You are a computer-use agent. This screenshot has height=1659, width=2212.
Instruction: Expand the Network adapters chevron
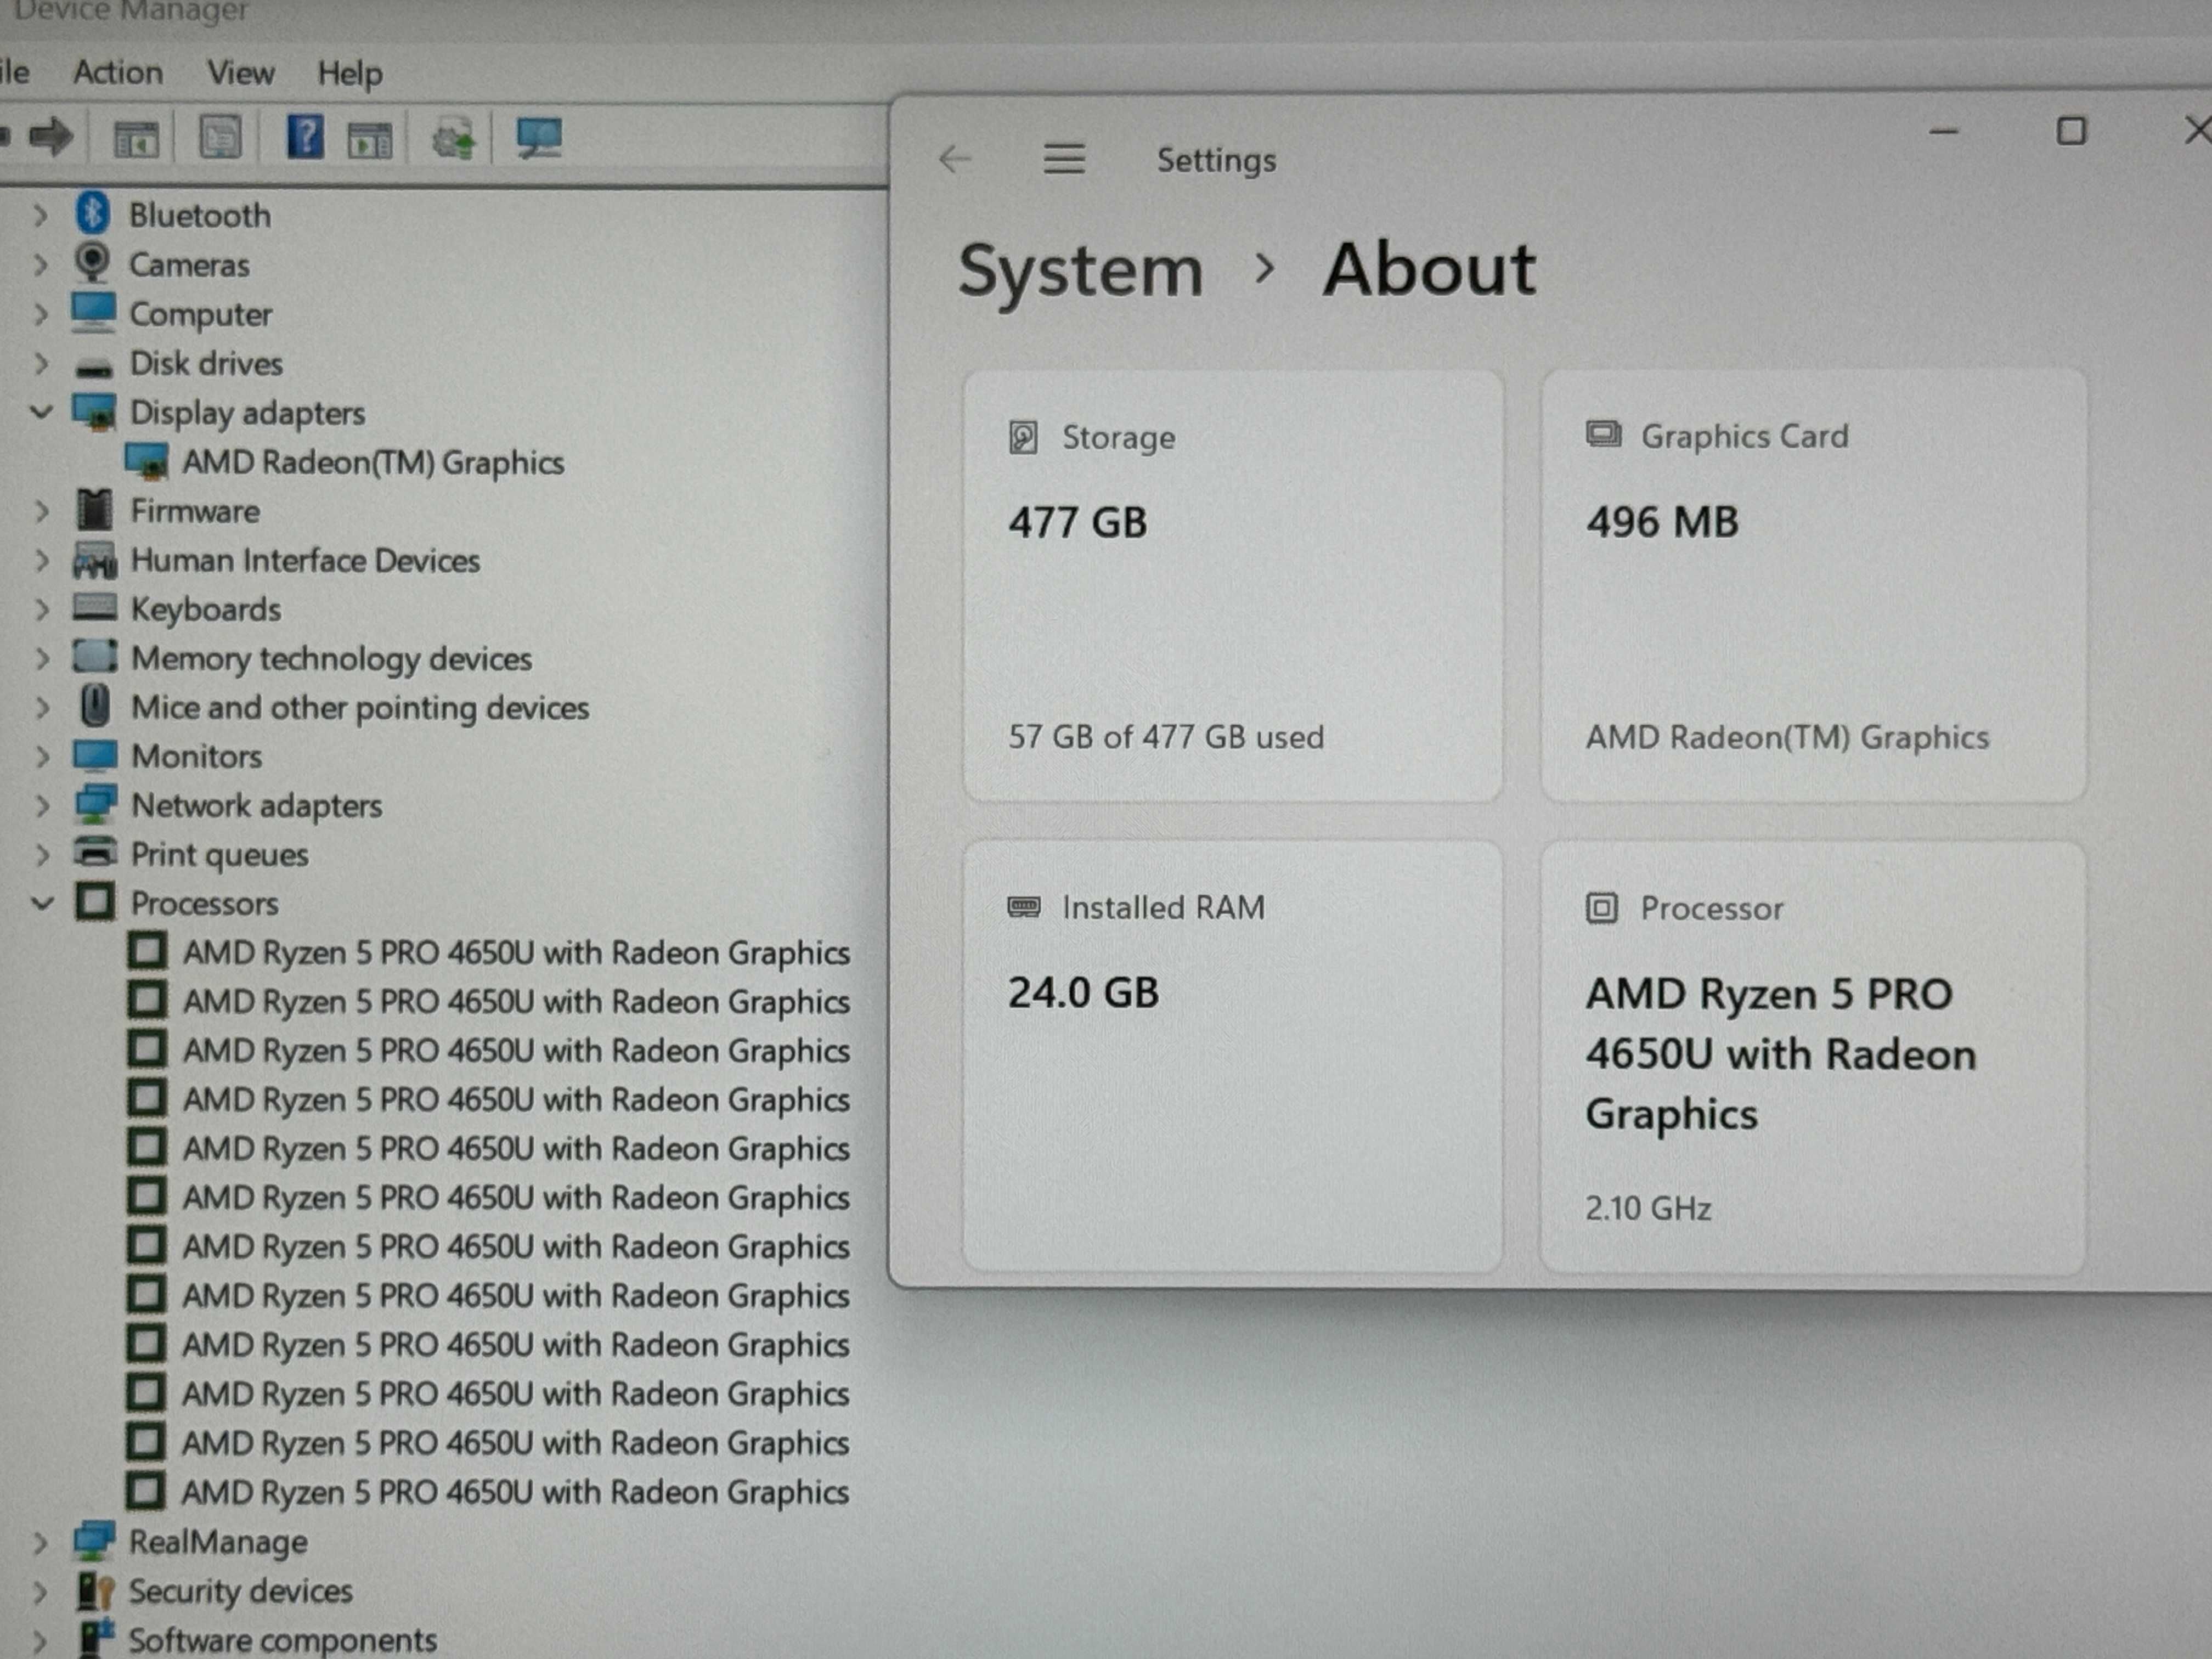[x=42, y=805]
